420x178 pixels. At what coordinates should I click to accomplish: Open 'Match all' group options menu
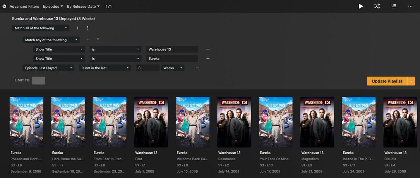coord(87,28)
